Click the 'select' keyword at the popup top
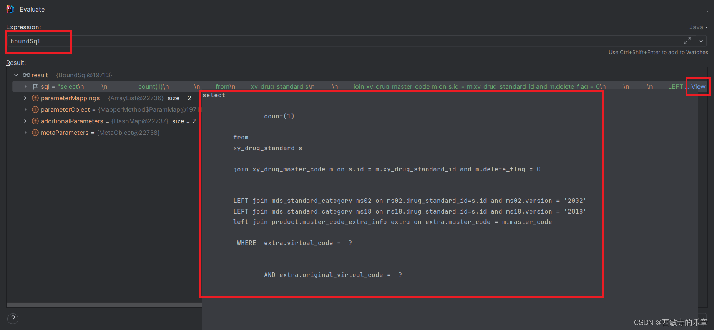Screen dimensions: 714x330 (214, 95)
